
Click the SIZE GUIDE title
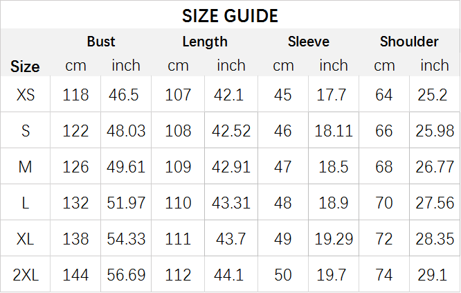pos(230,16)
